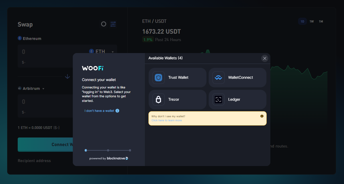Click swap direction arrow icon
The height and width of the screenshot is (184, 344).
pos(67,76)
